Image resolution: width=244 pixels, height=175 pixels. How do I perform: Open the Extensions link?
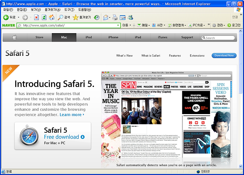(x=197, y=56)
